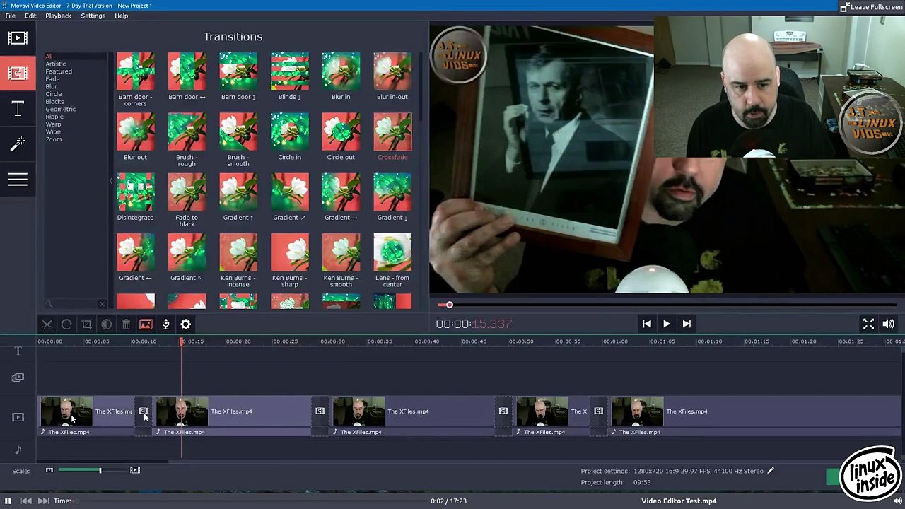This screenshot has height=509, width=905.
Task: Open the media import tab in sidebar
Action: (x=18, y=38)
